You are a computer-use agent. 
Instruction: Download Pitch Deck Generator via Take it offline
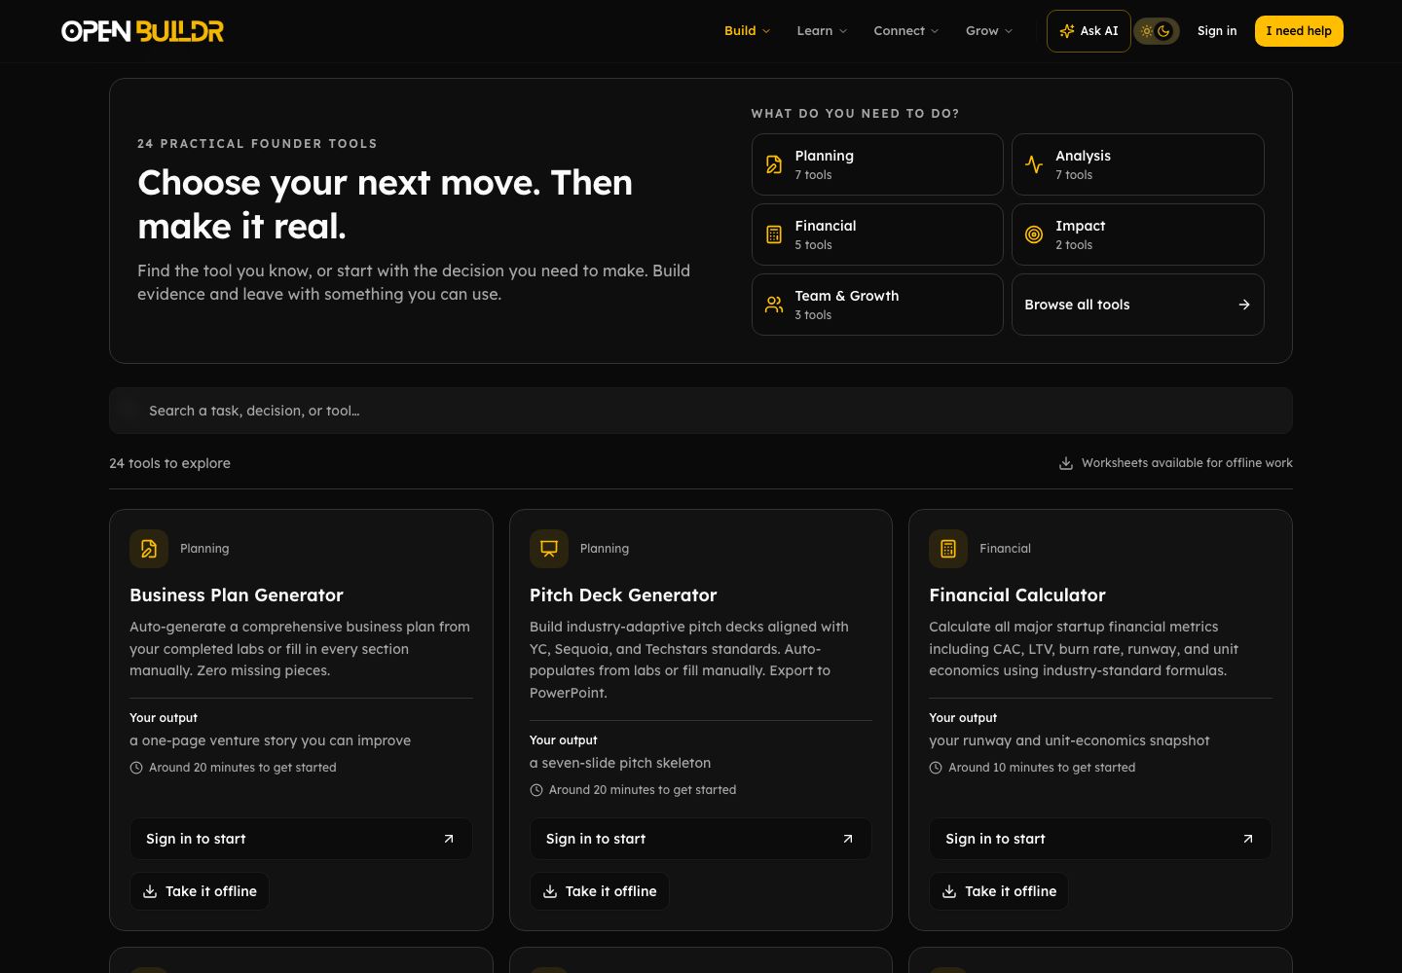click(600, 891)
